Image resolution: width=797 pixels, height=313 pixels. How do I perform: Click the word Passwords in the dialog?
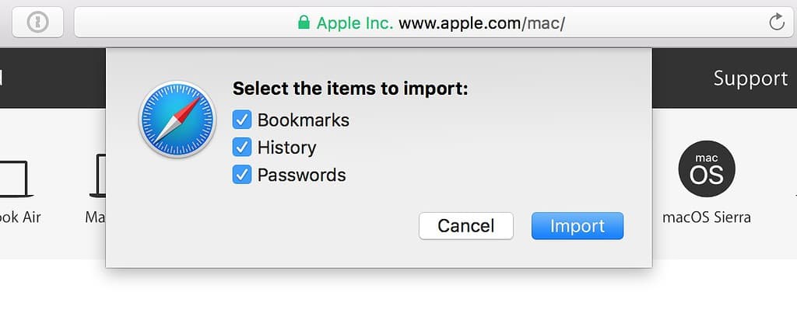[x=301, y=175]
